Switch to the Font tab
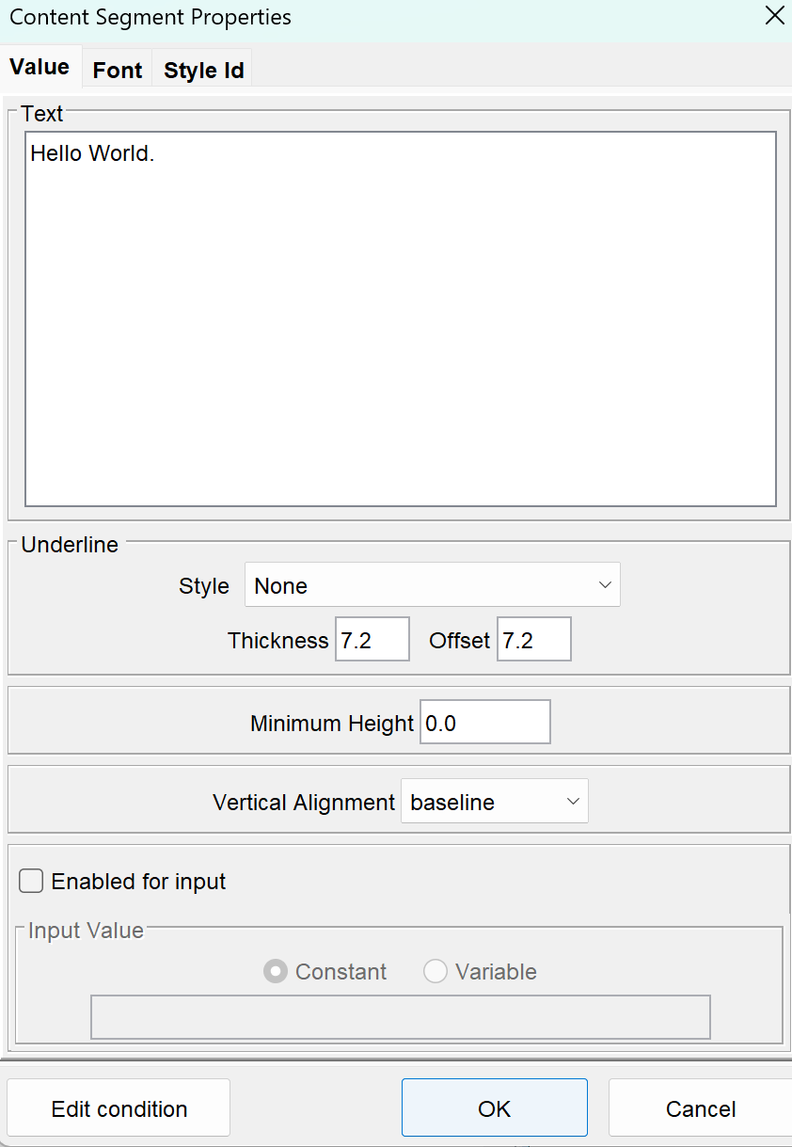 coord(118,71)
